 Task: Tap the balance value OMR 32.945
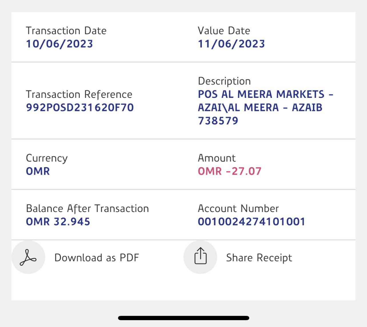pos(58,222)
